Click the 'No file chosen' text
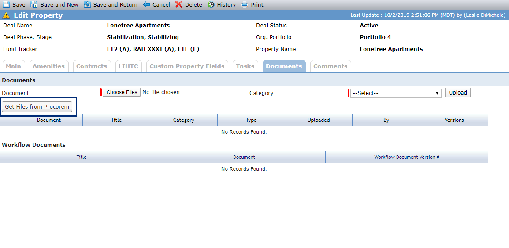 click(161, 92)
